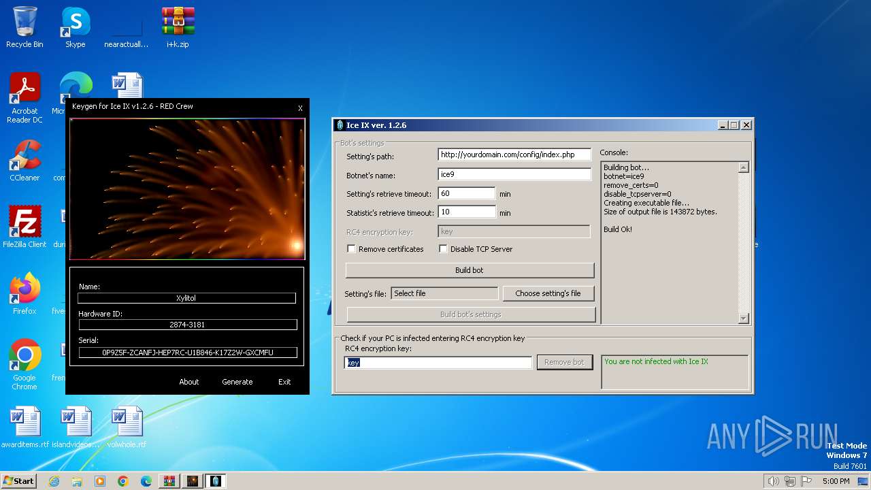Click Choose setting's file button
871x490 pixels.
click(x=548, y=293)
